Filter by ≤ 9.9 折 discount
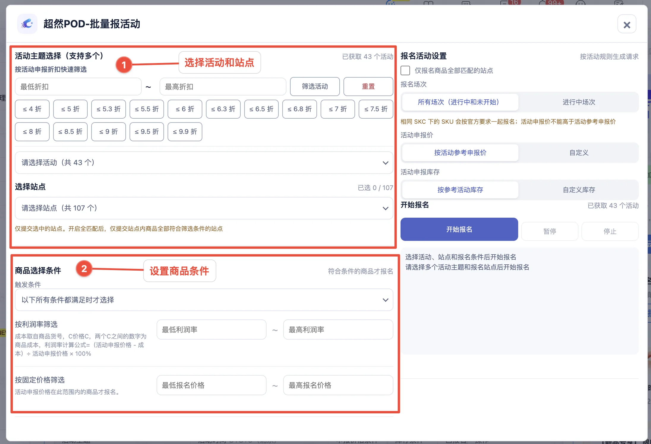Screen dimensions: 651x444 [185, 132]
